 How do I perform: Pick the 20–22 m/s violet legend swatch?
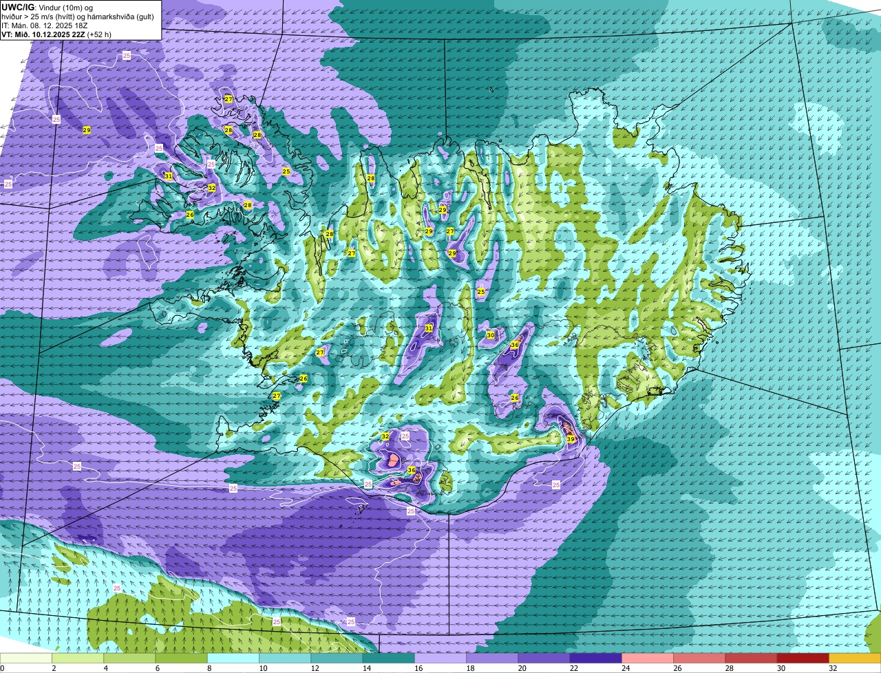coord(544,659)
